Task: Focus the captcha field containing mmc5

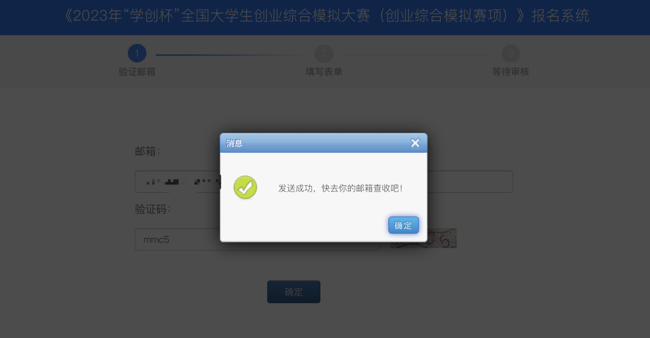Action: (258, 239)
